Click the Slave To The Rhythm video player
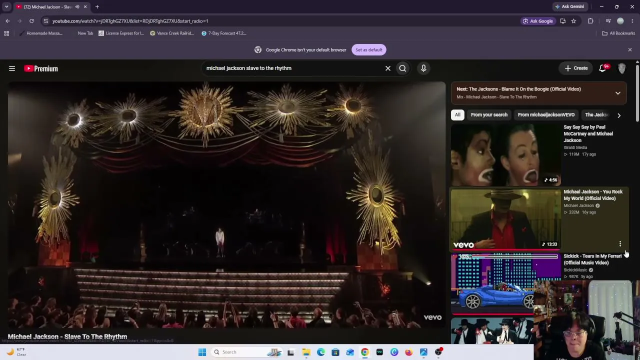 (x=226, y=205)
